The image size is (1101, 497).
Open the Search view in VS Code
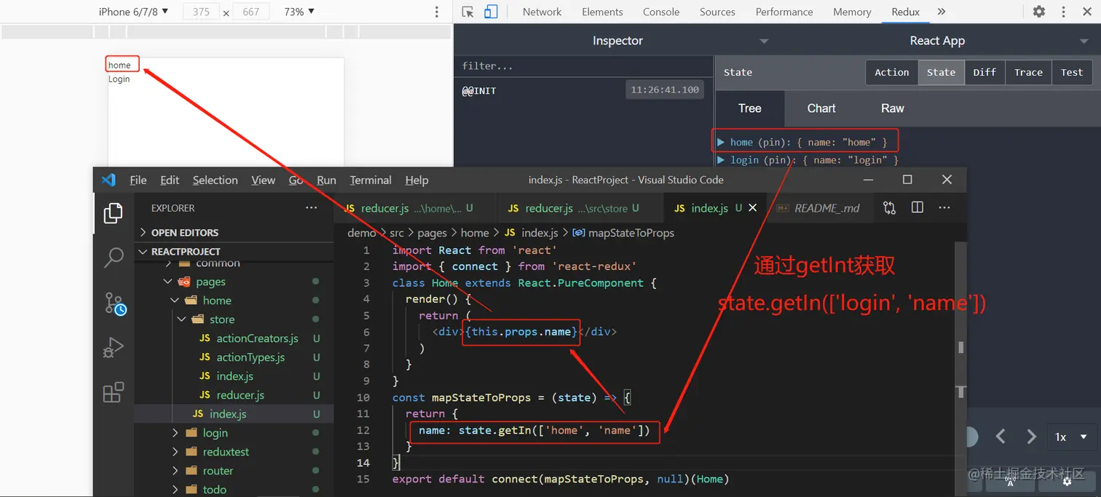pyautogui.click(x=114, y=257)
